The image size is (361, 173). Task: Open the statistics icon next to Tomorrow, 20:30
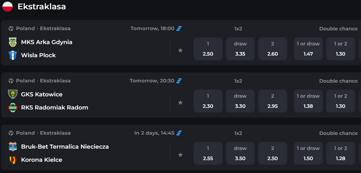pos(179,81)
